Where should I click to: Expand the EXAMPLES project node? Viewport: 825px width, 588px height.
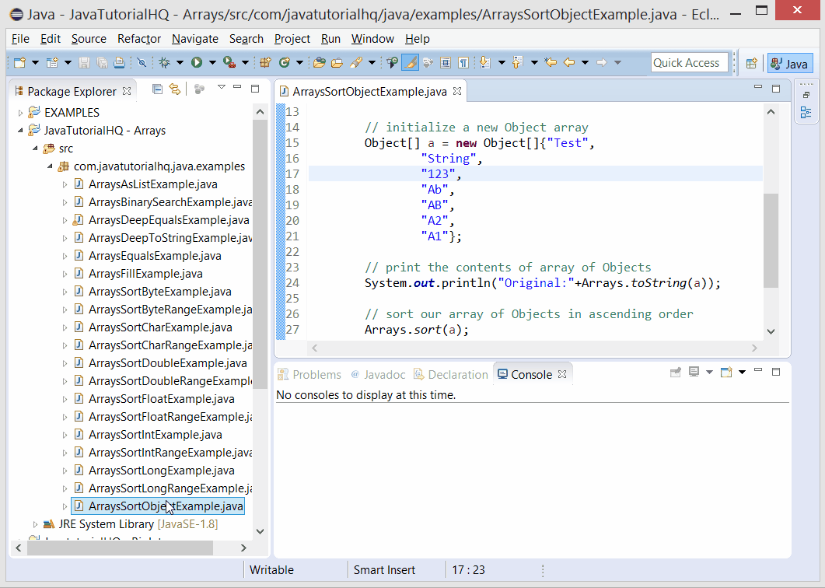tap(19, 112)
